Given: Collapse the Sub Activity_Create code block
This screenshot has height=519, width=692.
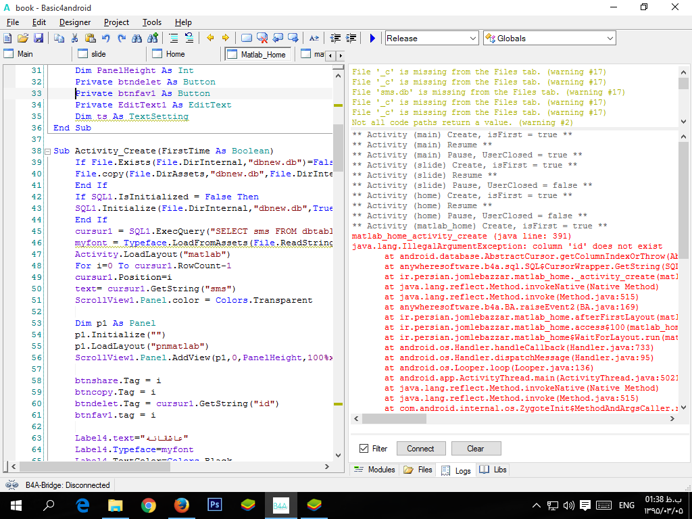Looking at the screenshot, I should click(x=47, y=151).
